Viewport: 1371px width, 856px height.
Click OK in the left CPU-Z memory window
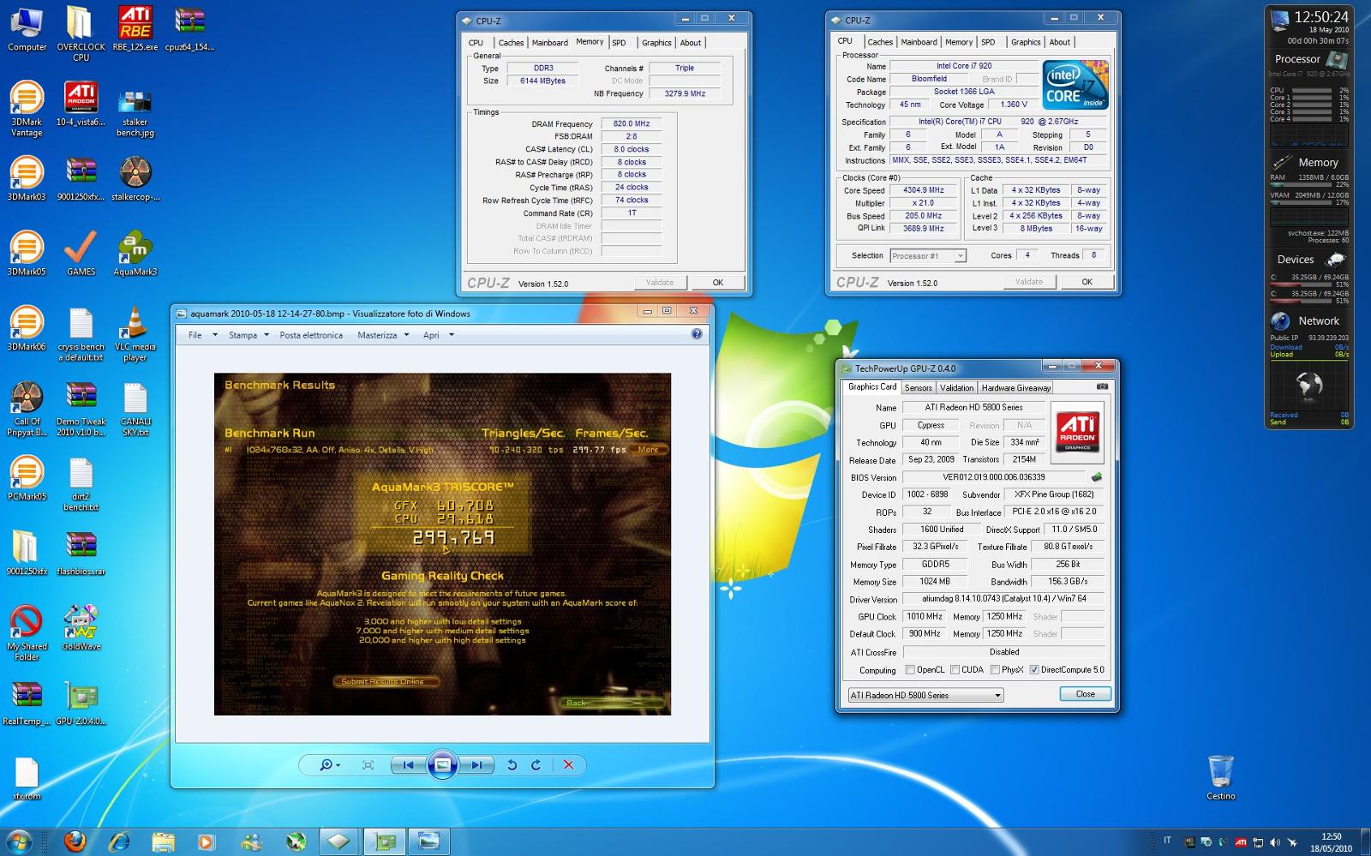pos(718,282)
